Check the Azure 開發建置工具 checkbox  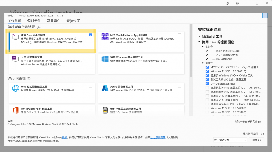pos(180,86)
